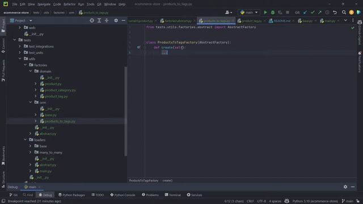Open editor tabs three-dot options menu
Screen dimensions: 363x204
click(x=353, y=20)
